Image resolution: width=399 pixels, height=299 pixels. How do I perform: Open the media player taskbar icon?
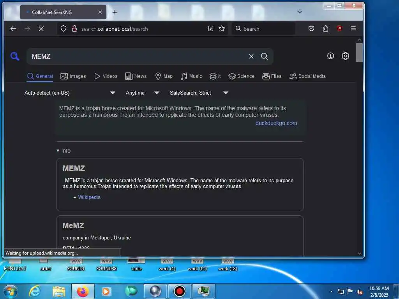pos(106,292)
